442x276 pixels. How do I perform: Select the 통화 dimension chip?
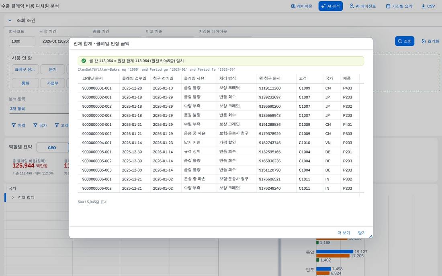coord(25,83)
